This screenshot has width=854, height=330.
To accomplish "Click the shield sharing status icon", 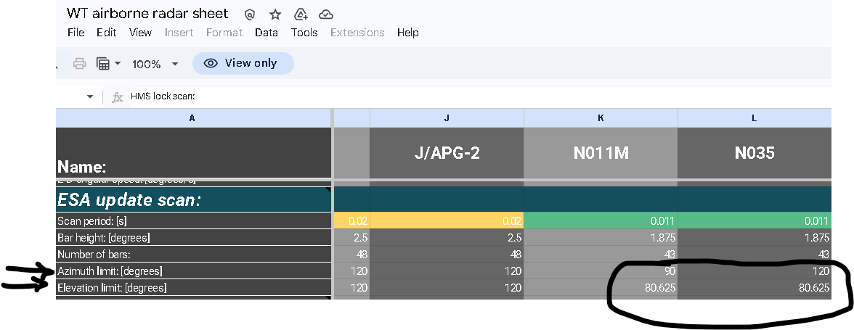I will pyautogui.click(x=250, y=15).
